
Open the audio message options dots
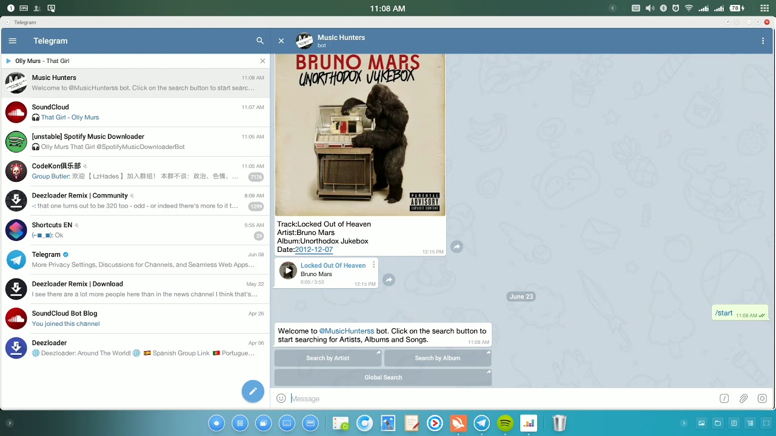click(x=373, y=265)
